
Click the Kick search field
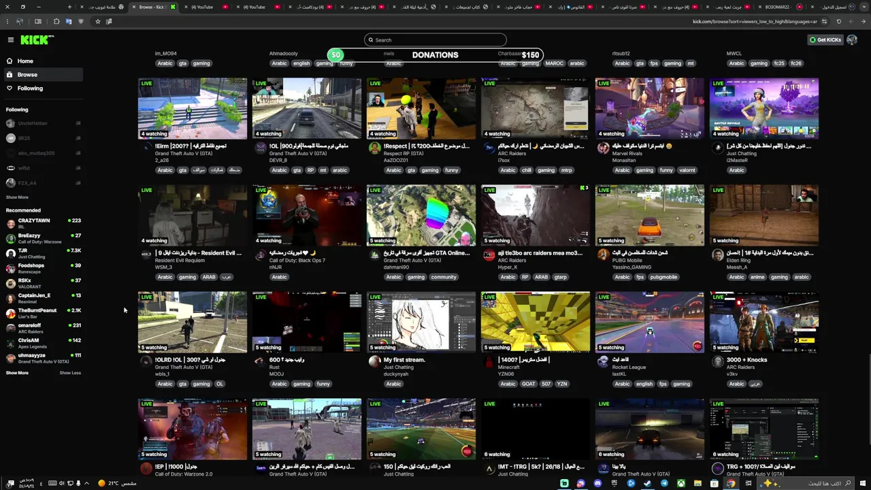pyautogui.click(x=435, y=40)
